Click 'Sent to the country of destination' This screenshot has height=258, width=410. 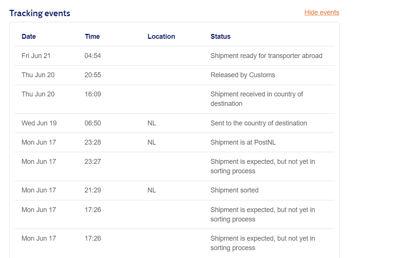point(258,123)
